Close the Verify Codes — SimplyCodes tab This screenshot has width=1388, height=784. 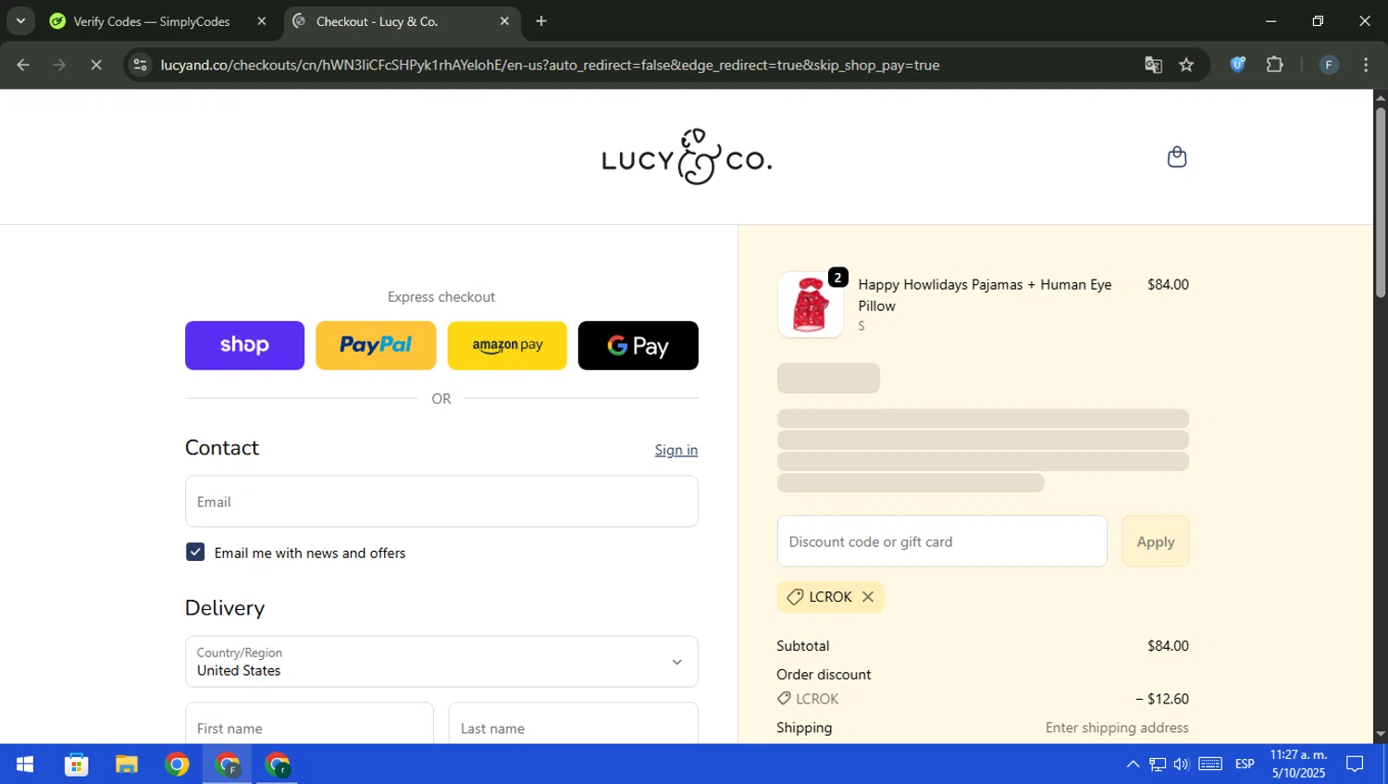[x=261, y=21]
